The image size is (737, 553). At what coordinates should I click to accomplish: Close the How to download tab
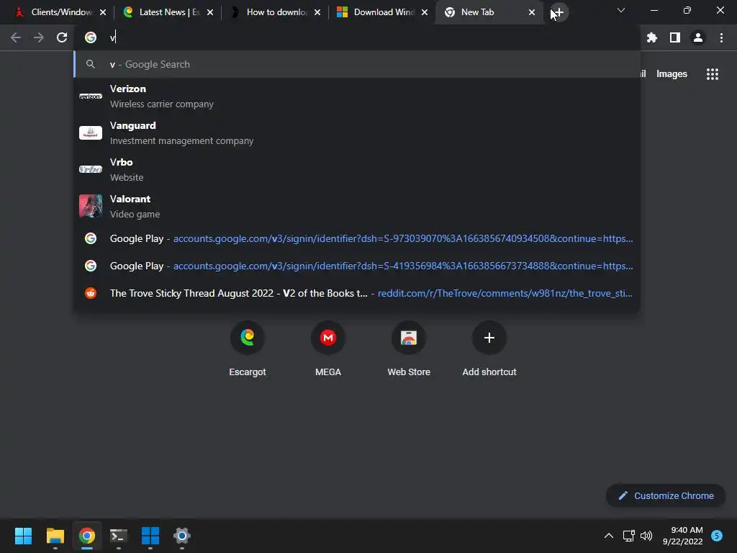point(317,12)
